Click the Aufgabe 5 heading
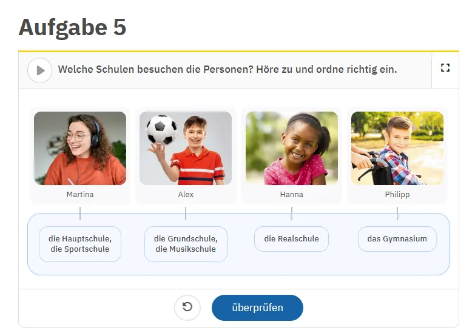This screenshot has width=475, height=333. pyautogui.click(x=72, y=27)
